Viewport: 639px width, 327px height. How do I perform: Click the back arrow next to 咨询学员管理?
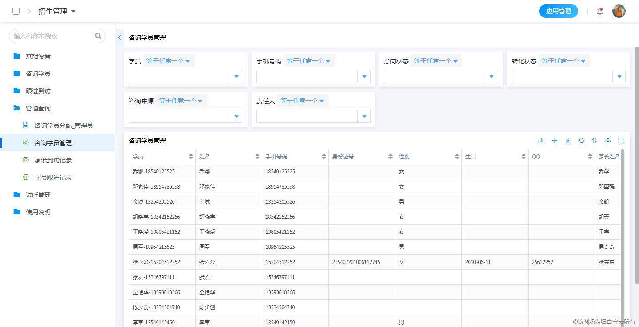[x=119, y=38]
